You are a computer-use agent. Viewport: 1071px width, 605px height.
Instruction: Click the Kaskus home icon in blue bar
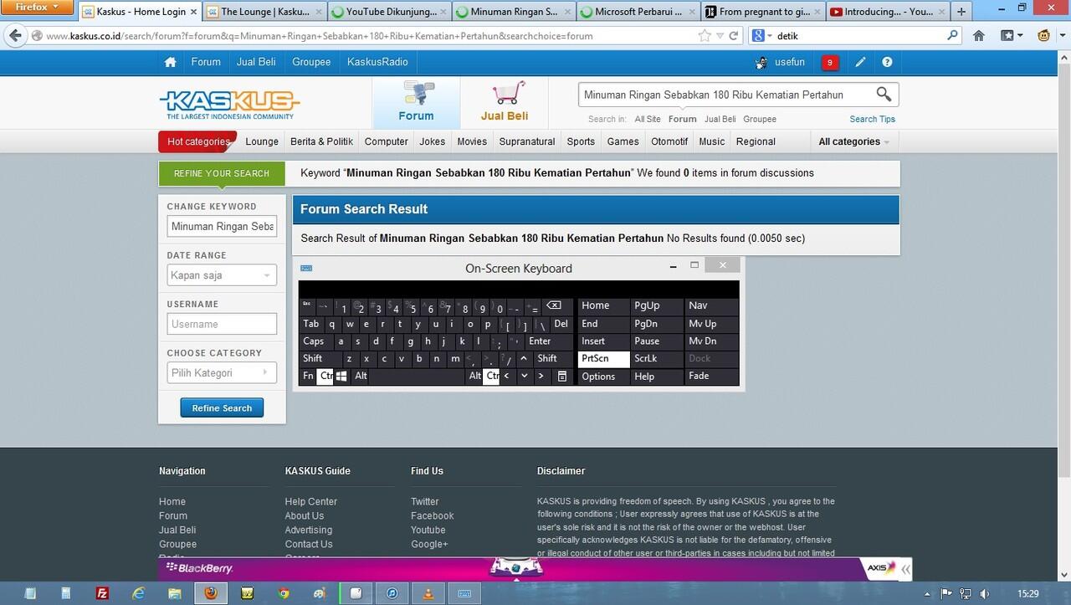point(171,62)
